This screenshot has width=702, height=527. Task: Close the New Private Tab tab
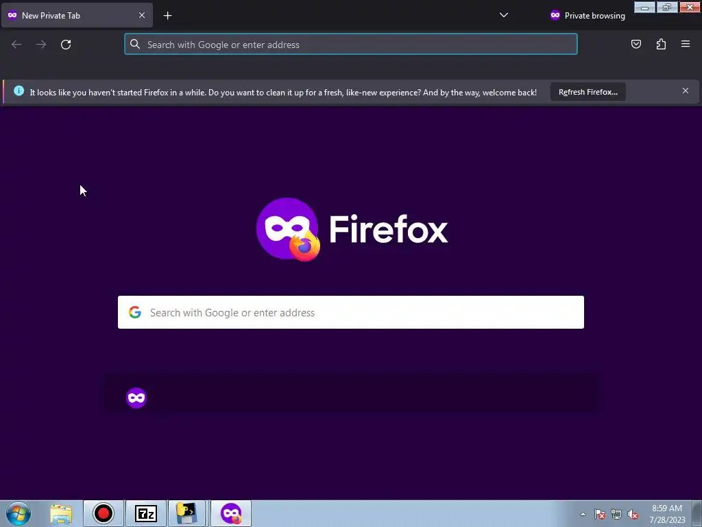click(141, 15)
